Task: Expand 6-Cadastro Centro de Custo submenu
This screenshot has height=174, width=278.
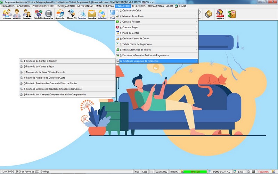Action: click(x=157, y=38)
